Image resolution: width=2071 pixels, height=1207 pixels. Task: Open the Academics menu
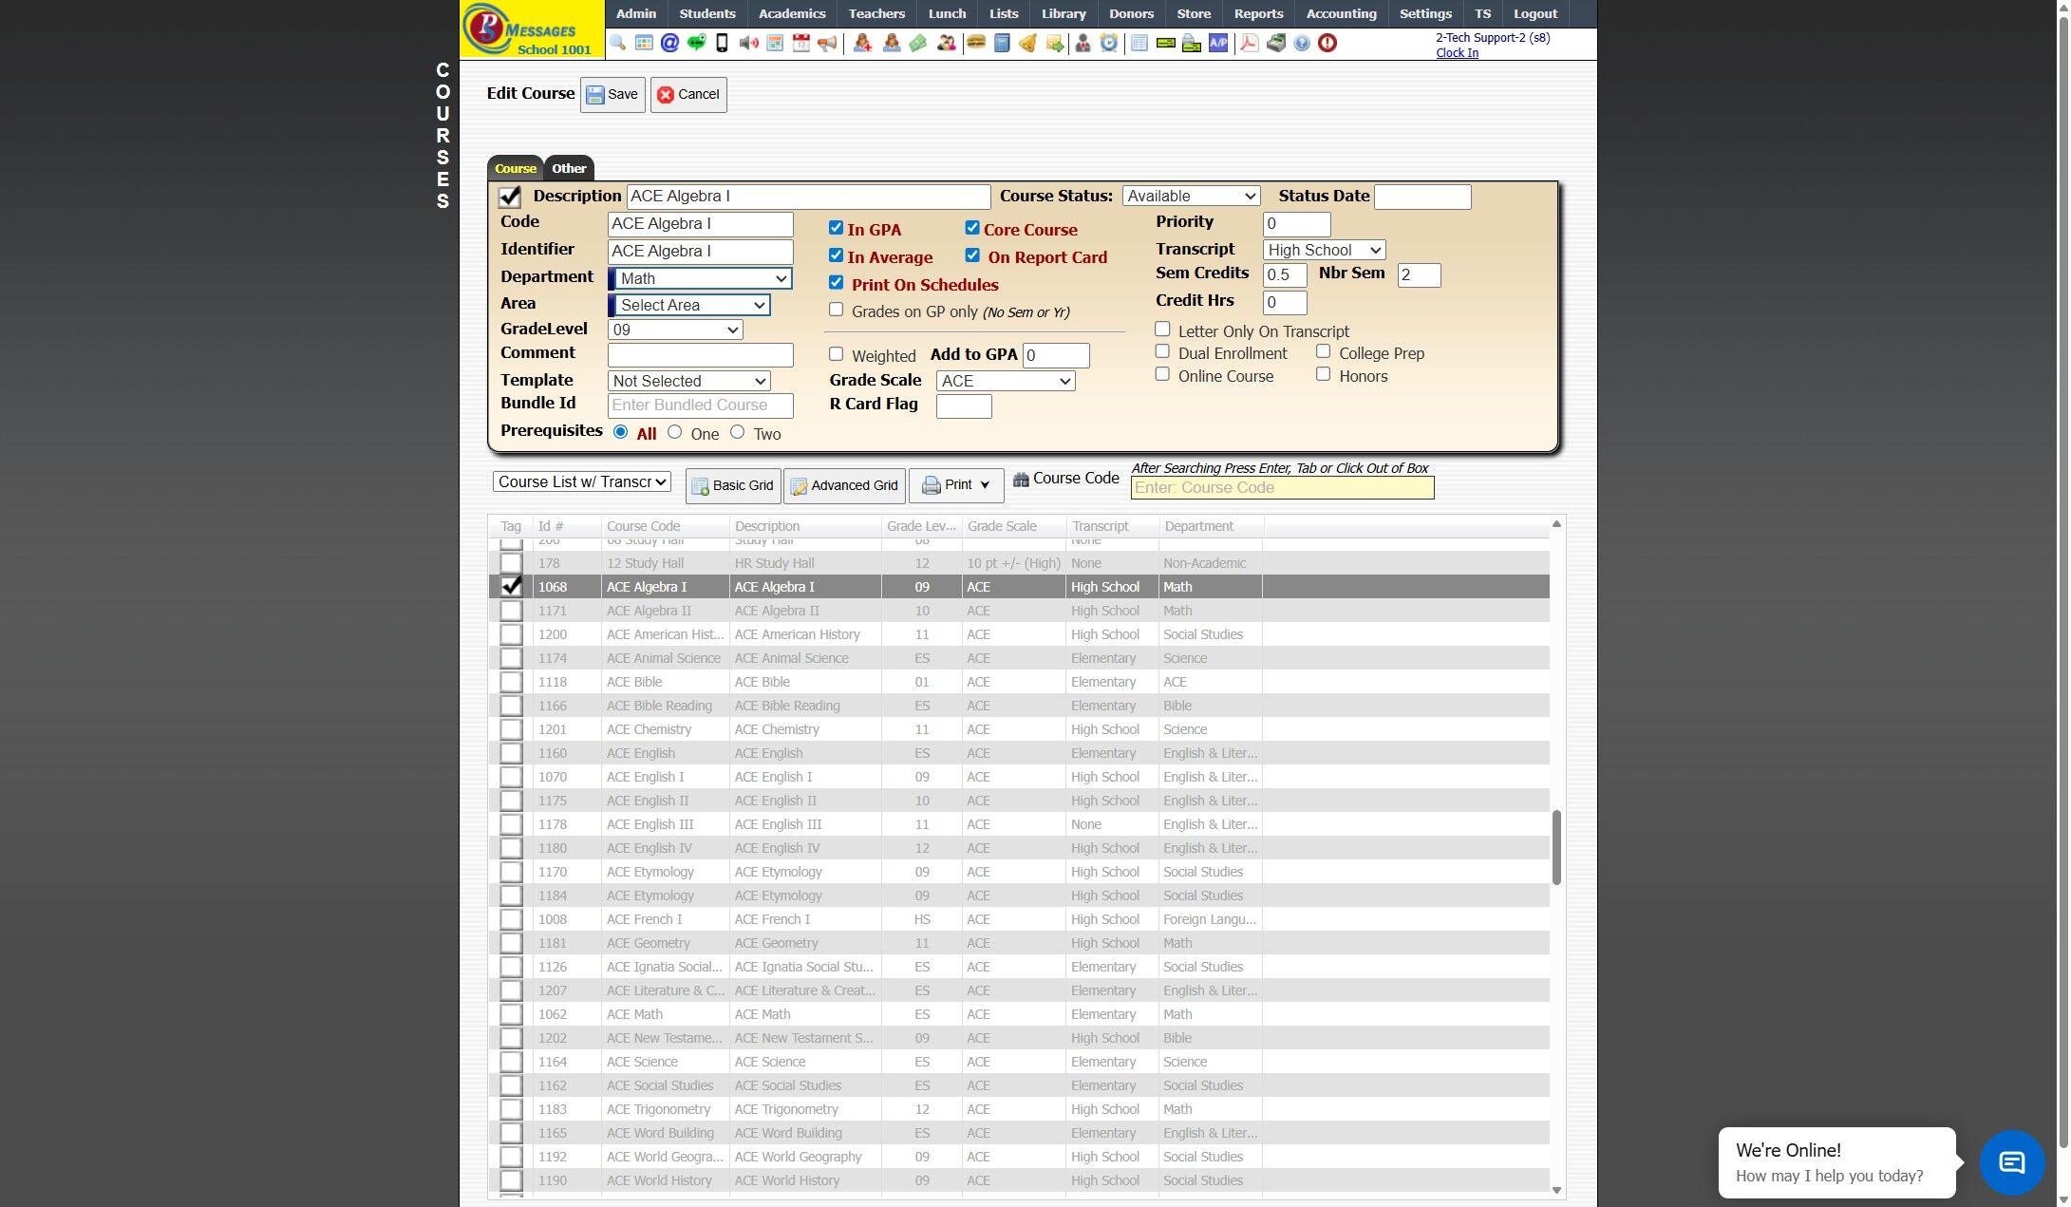[x=792, y=13]
